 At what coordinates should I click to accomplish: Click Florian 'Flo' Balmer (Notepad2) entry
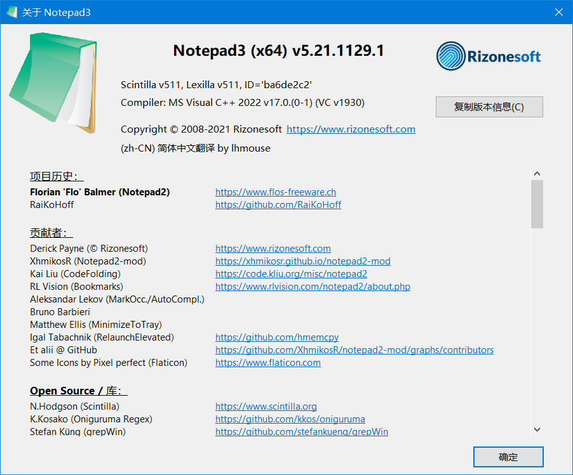[x=100, y=192]
